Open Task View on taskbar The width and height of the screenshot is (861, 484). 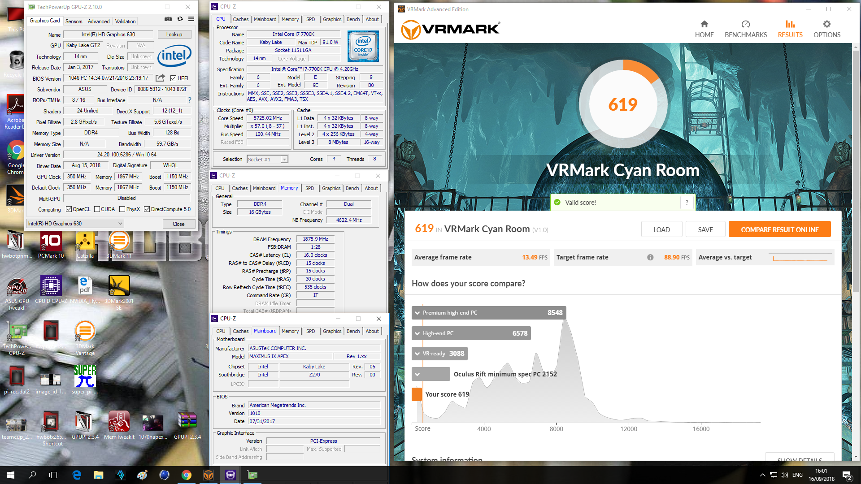pyautogui.click(x=54, y=475)
